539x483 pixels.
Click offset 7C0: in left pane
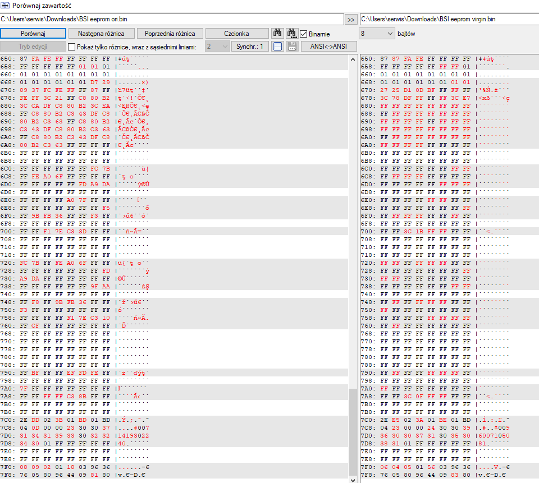point(8,420)
